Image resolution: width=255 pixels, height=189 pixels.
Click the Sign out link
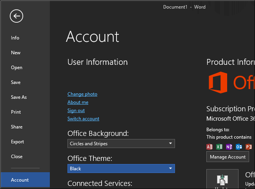coord(76,111)
